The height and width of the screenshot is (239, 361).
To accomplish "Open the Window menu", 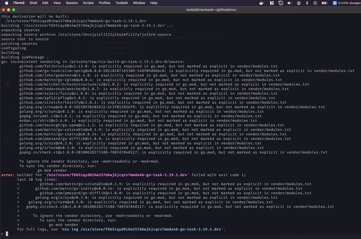I will [139, 3].
